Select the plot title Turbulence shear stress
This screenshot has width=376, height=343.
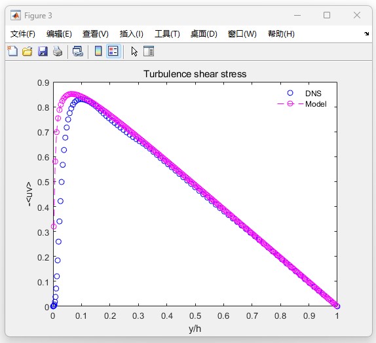pyautogui.click(x=195, y=74)
